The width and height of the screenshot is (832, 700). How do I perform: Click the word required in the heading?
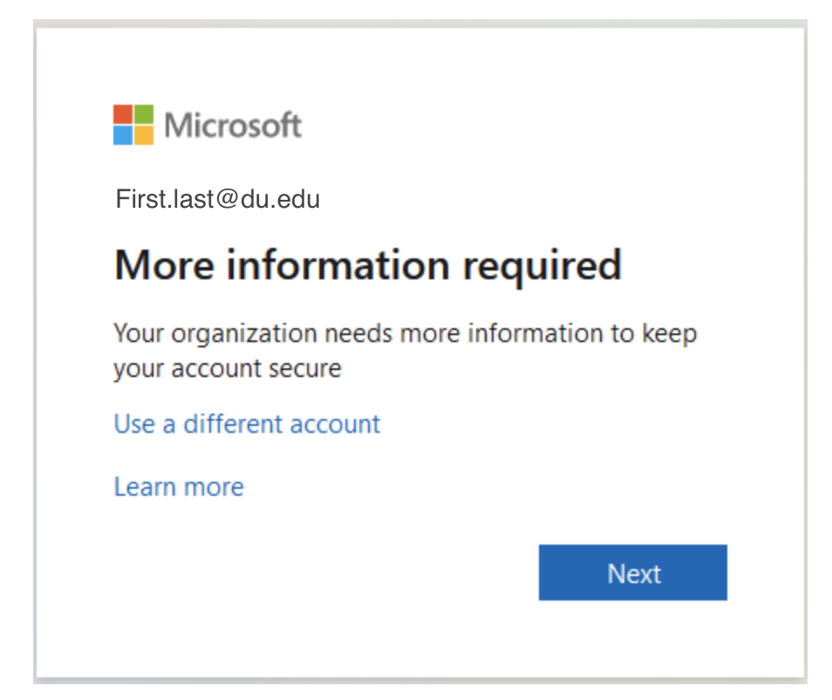point(542,264)
